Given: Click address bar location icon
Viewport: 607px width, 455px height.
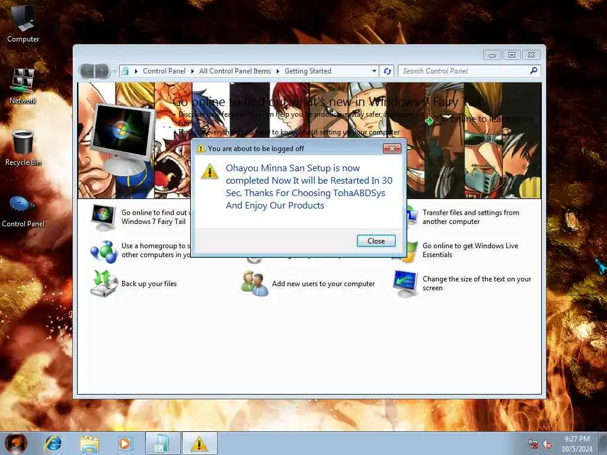Looking at the screenshot, I should [125, 71].
